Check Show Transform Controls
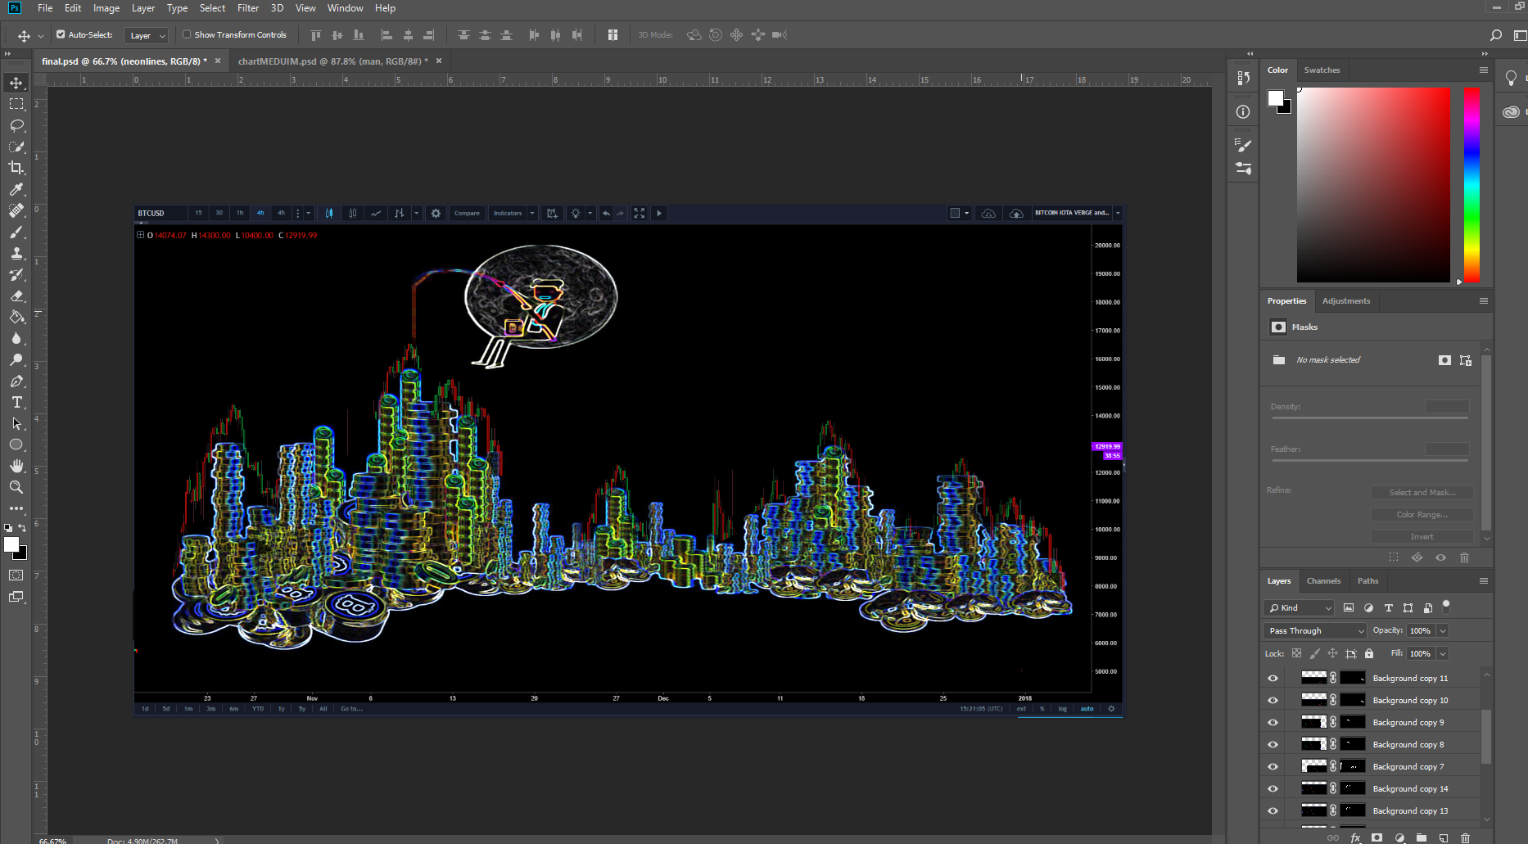Image resolution: width=1528 pixels, height=844 pixels. (x=187, y=34)
